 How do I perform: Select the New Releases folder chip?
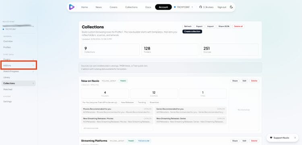[127, 102]
